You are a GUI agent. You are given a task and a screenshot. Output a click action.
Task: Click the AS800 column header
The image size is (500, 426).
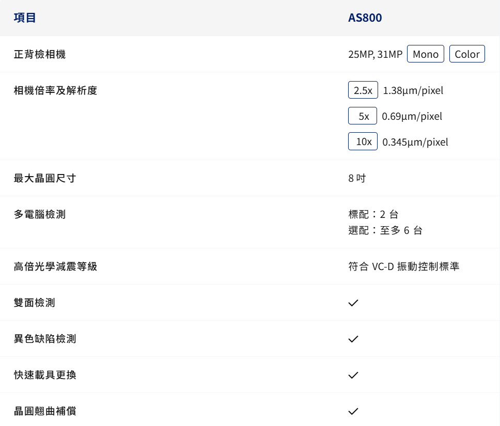click(365, 18)
